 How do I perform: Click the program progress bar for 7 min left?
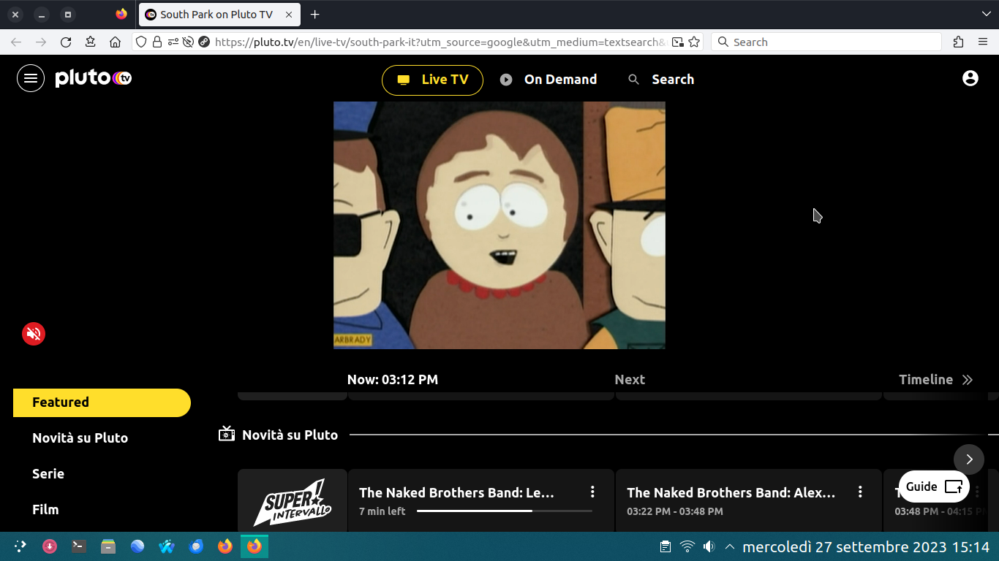(505, 511)
